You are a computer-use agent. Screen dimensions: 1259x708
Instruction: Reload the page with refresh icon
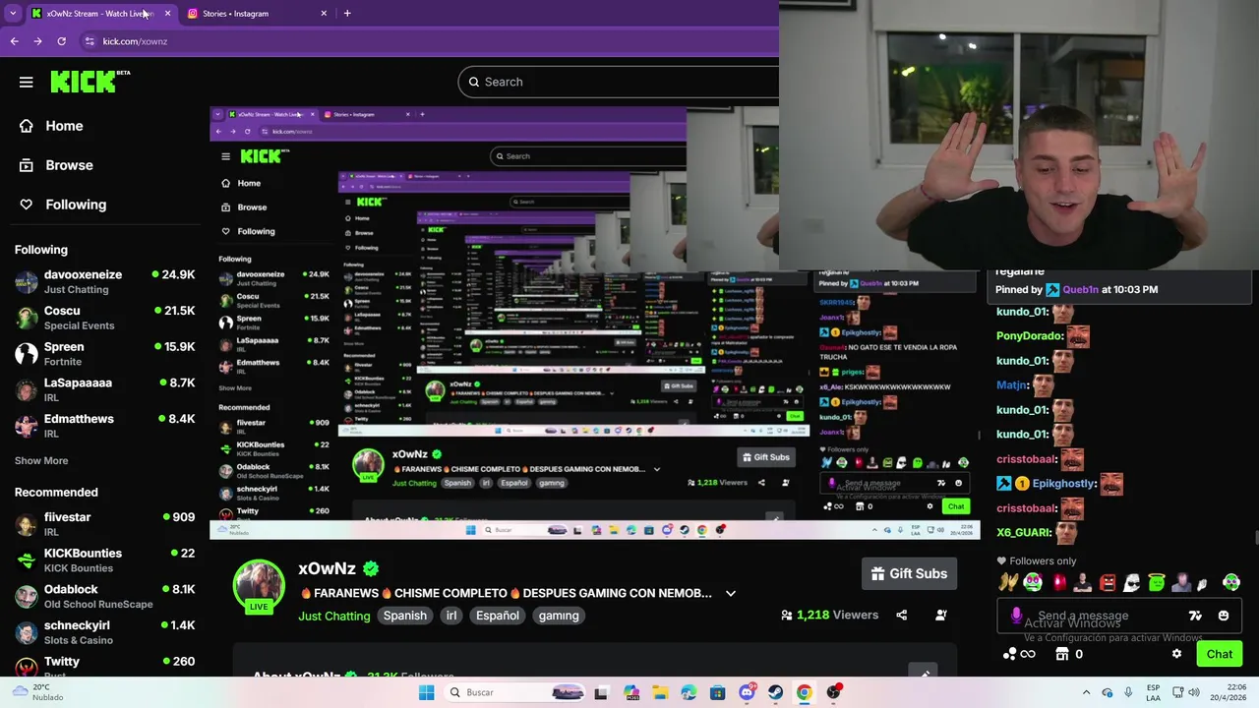[x=61, y=41]
